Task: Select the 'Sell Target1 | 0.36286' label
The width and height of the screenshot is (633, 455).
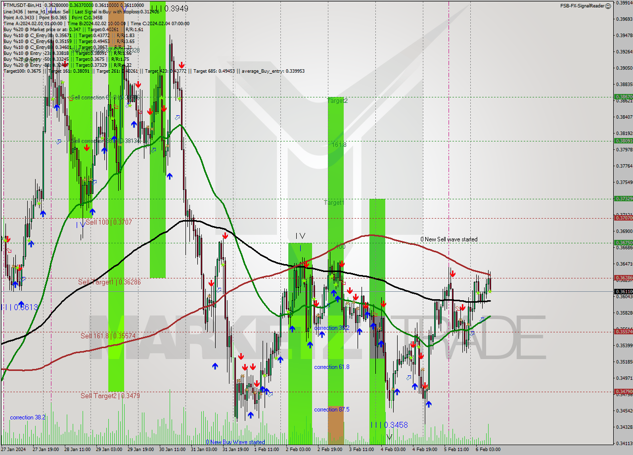Action: (x=109, y=282)
